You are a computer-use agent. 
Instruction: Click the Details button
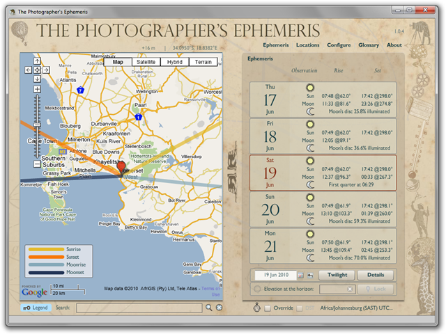(x=376, y=275)
